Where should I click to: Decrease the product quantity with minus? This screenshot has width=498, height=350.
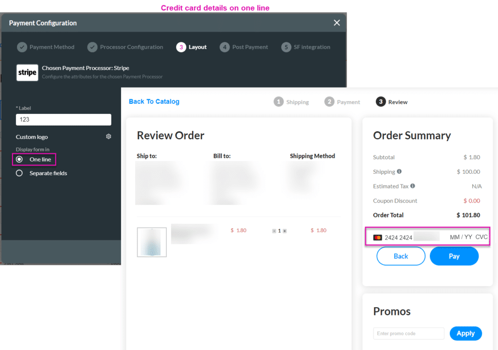(x=274, y=231)
